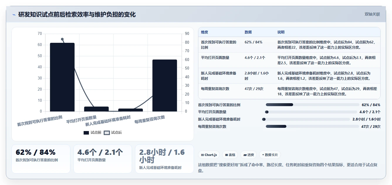Image resolution: width=392 pixels, height=185 pixels.
Task: Click the x-axis label 平均打开页面数量
Action: 81,119
